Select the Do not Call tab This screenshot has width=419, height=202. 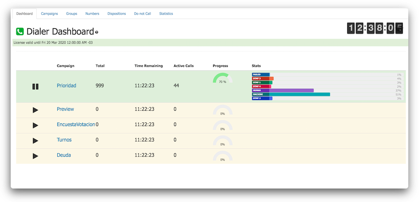tap(142, 14)
